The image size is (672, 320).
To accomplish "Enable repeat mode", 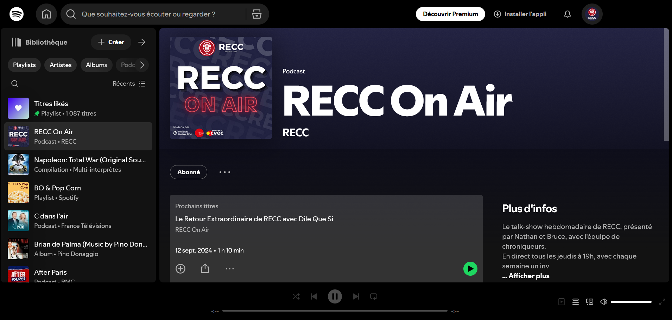I will click(373, 296).
